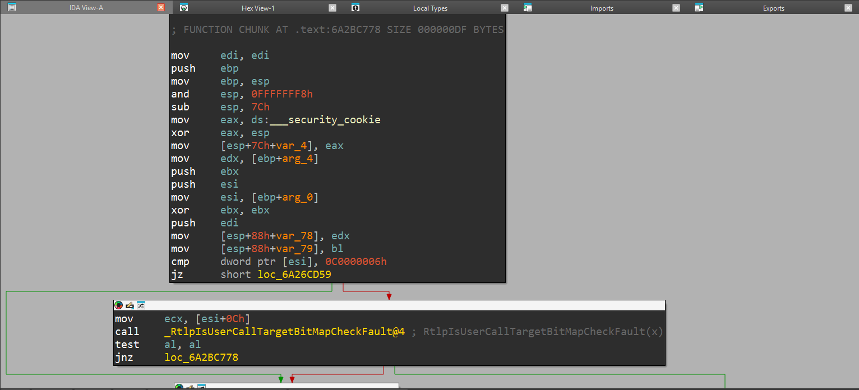The height and width of the screenshot is (390, 859).
Task: Click the RtlpIsUserCallTargetBitMapCheckFault(x) comment
Action: click(x=543, y=332)
